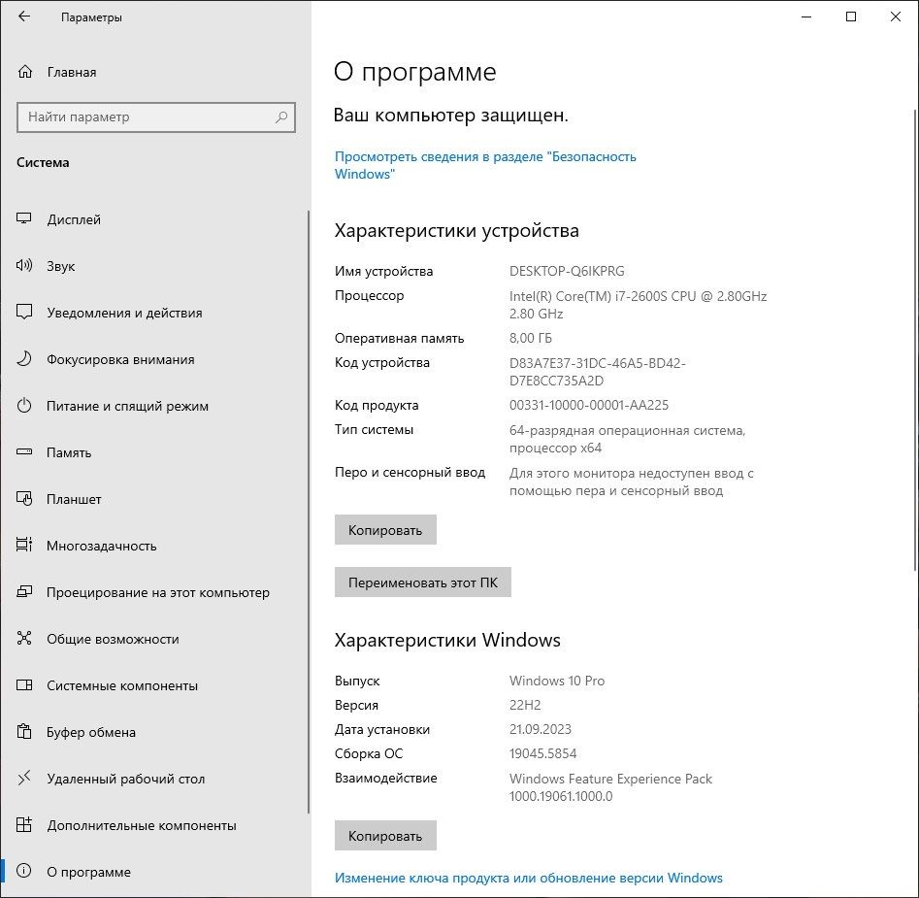Minimize the Параметры window
This screenshot has height=898, width=919.
click(x=806, y=17)
